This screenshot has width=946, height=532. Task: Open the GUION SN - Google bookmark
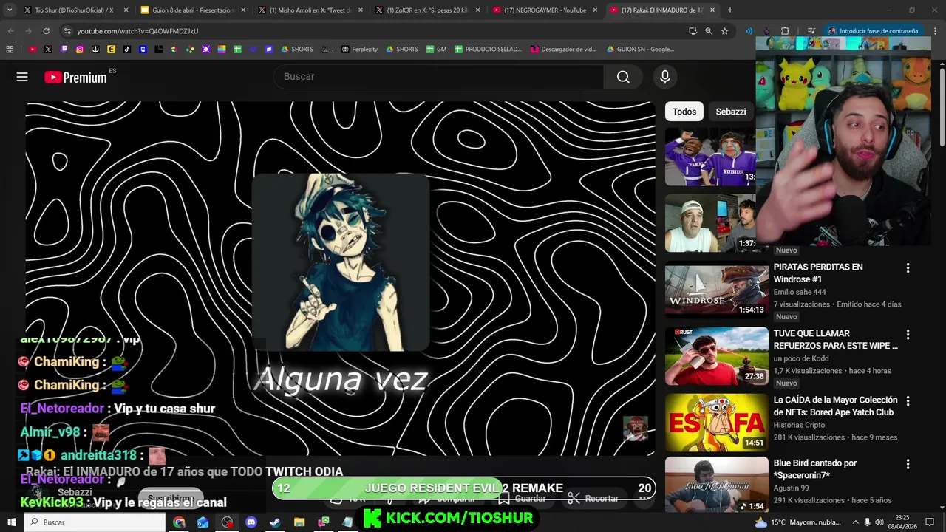click(x=640, y=50)
